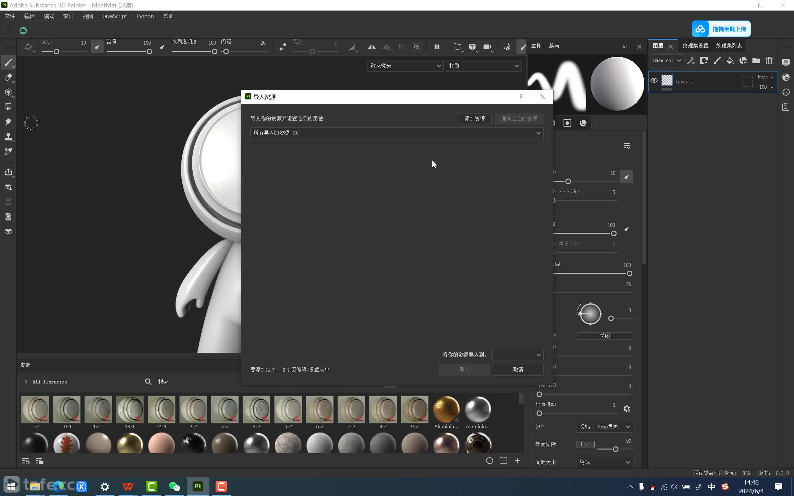
Task: Open the export textures icon in left toolbar
Action: [8, 173]
